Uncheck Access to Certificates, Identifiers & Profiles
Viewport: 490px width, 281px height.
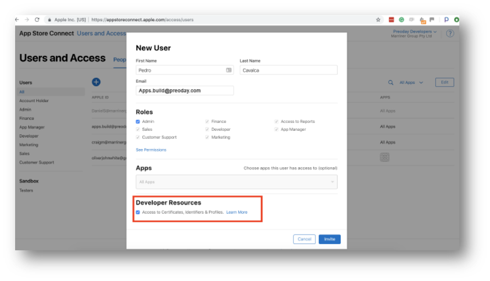pyautogui.click(x=138, y=212)
